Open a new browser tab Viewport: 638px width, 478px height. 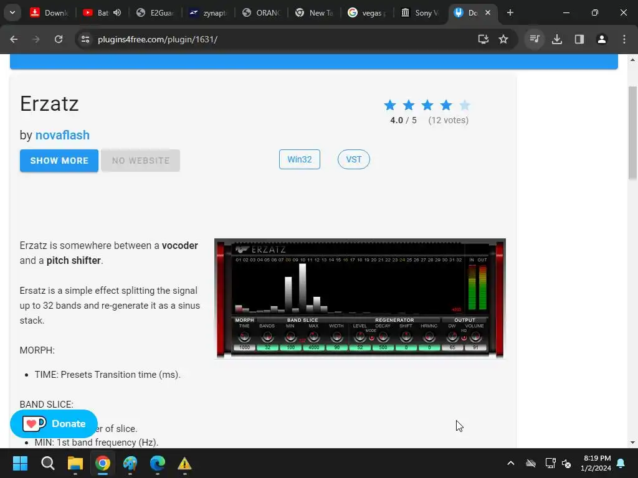[x=510, y=12]
